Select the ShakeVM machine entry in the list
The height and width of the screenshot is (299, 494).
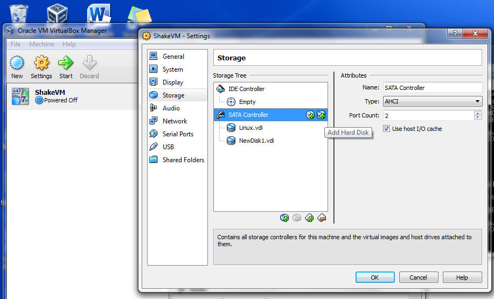(x=72, y=96)
